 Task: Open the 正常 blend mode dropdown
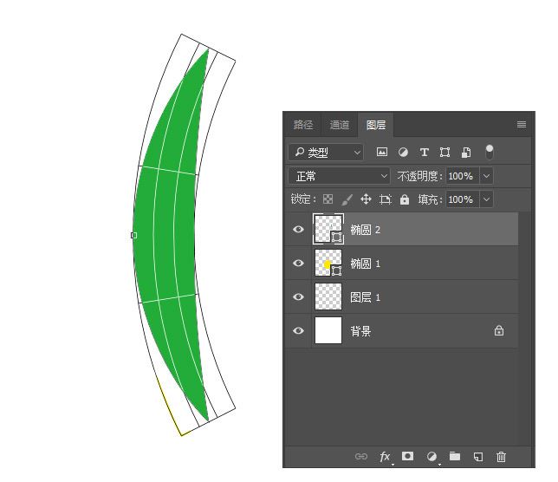(x=339, y=176)
